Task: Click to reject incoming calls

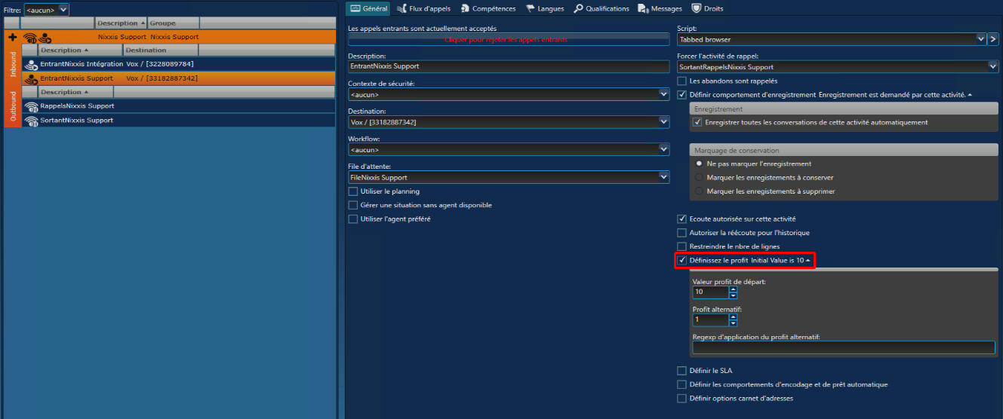Action: 509,39
